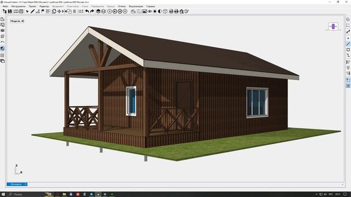Image resolution: width=351 pixels, height=197 pixels.
Task: Open the Инструменты menu
Action: pos(18,6)
